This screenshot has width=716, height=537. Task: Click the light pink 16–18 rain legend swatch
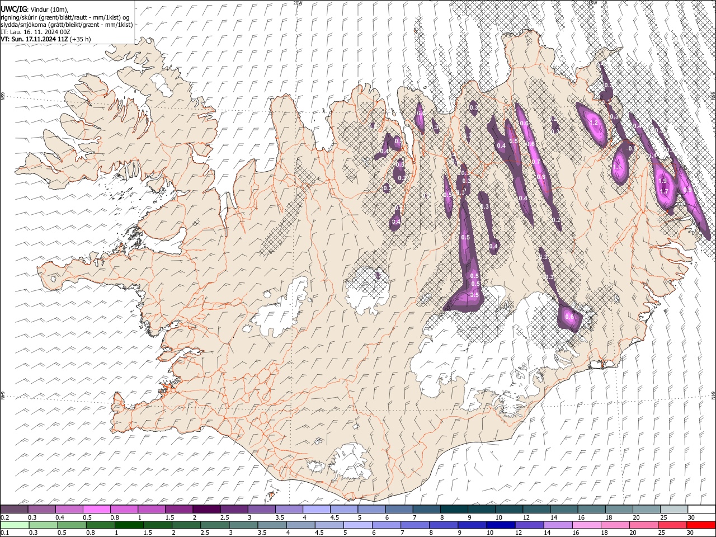coord(586,525)
